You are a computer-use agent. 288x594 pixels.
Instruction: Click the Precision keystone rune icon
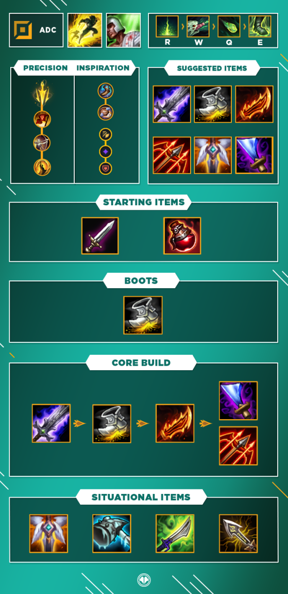[42, 93]
